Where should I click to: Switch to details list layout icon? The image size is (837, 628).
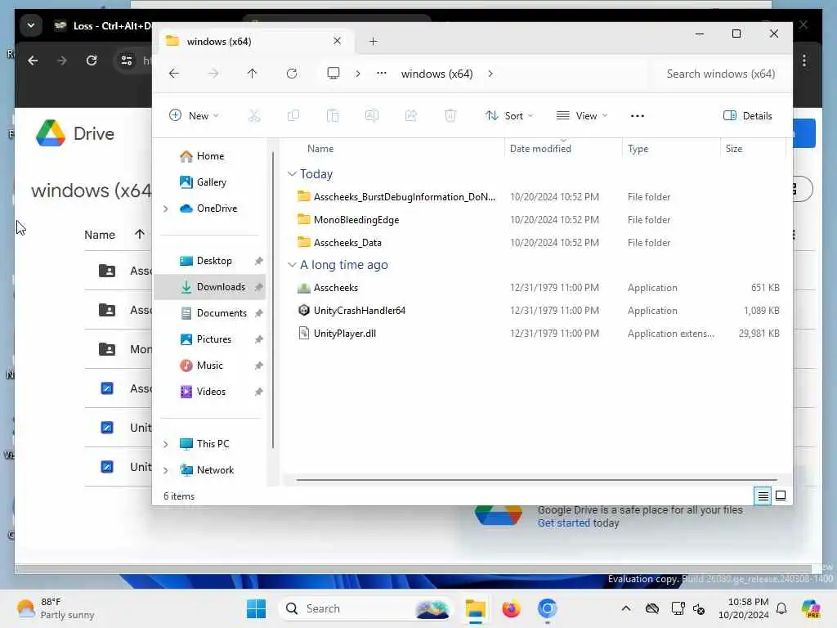coord(763,496)
